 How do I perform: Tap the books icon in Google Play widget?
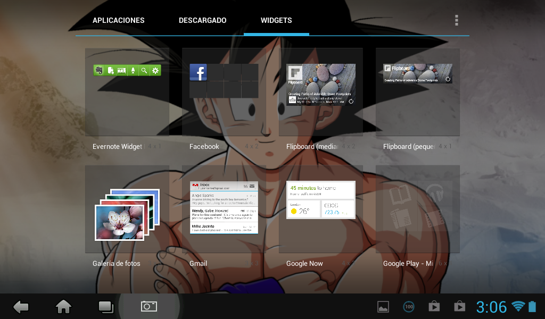pyautogui.click(x=400, y=195)
